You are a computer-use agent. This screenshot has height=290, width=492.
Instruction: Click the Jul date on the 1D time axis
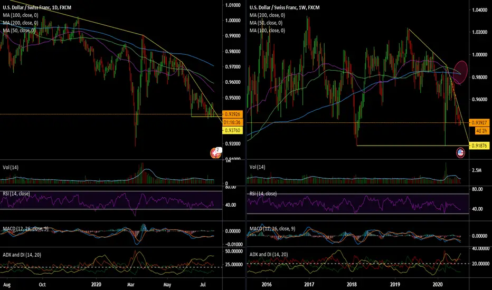pyautogui.click(x=203, y=285)
